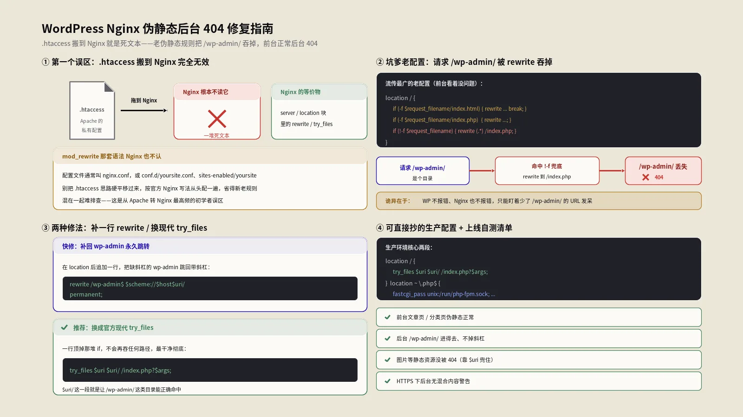Click the code line with $request_filename/index.php
This screenshot has width=743, height=417.
(452, 120)
